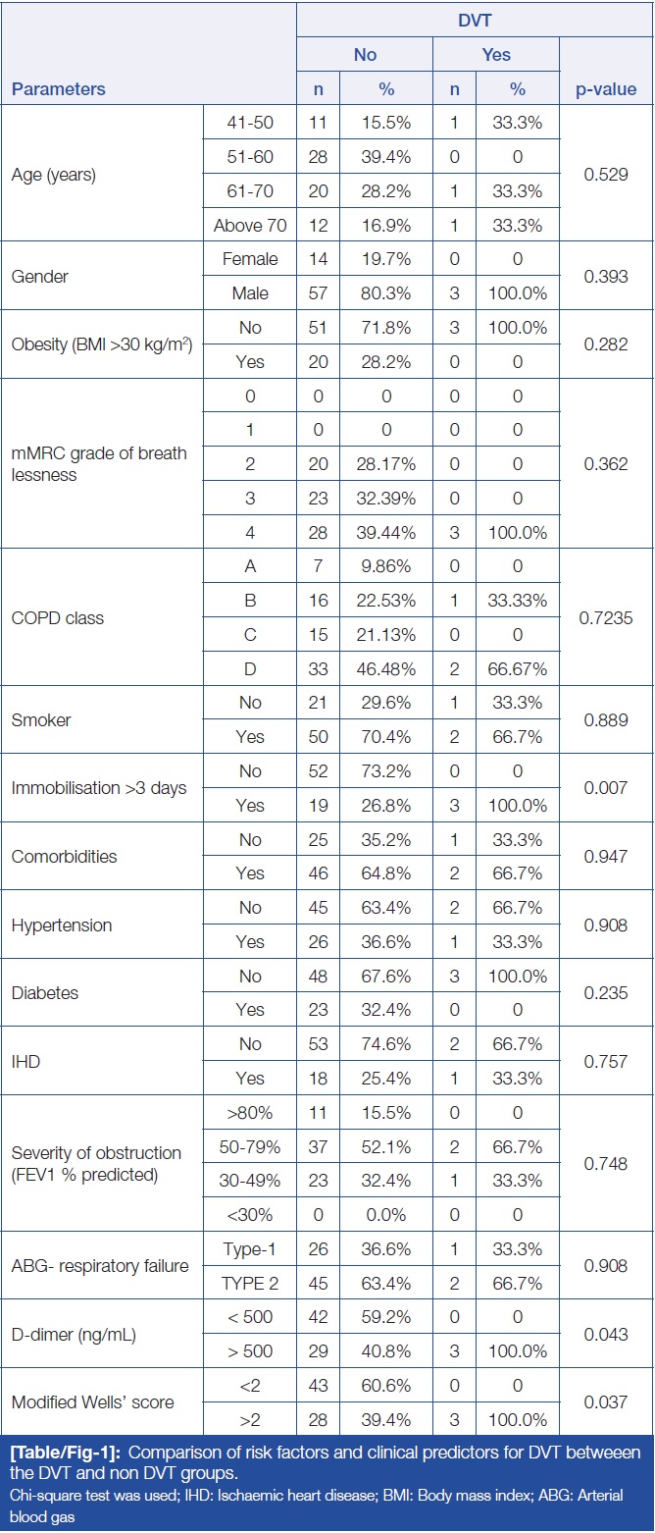Select the Diabetes row label

coord(44,993)
